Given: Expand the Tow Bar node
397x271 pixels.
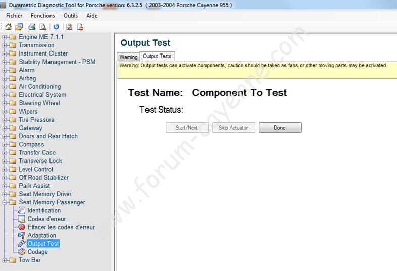Looking at the screenshot, I should (5, 260).
